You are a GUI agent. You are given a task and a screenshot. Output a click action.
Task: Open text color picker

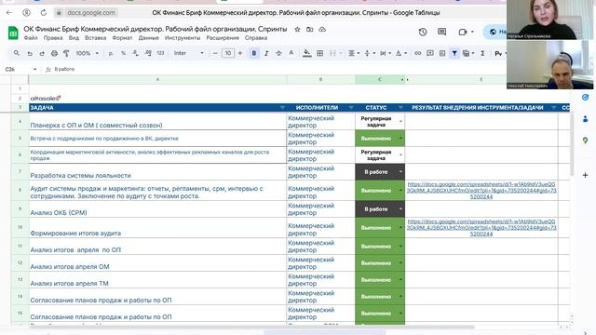[291, 54]
